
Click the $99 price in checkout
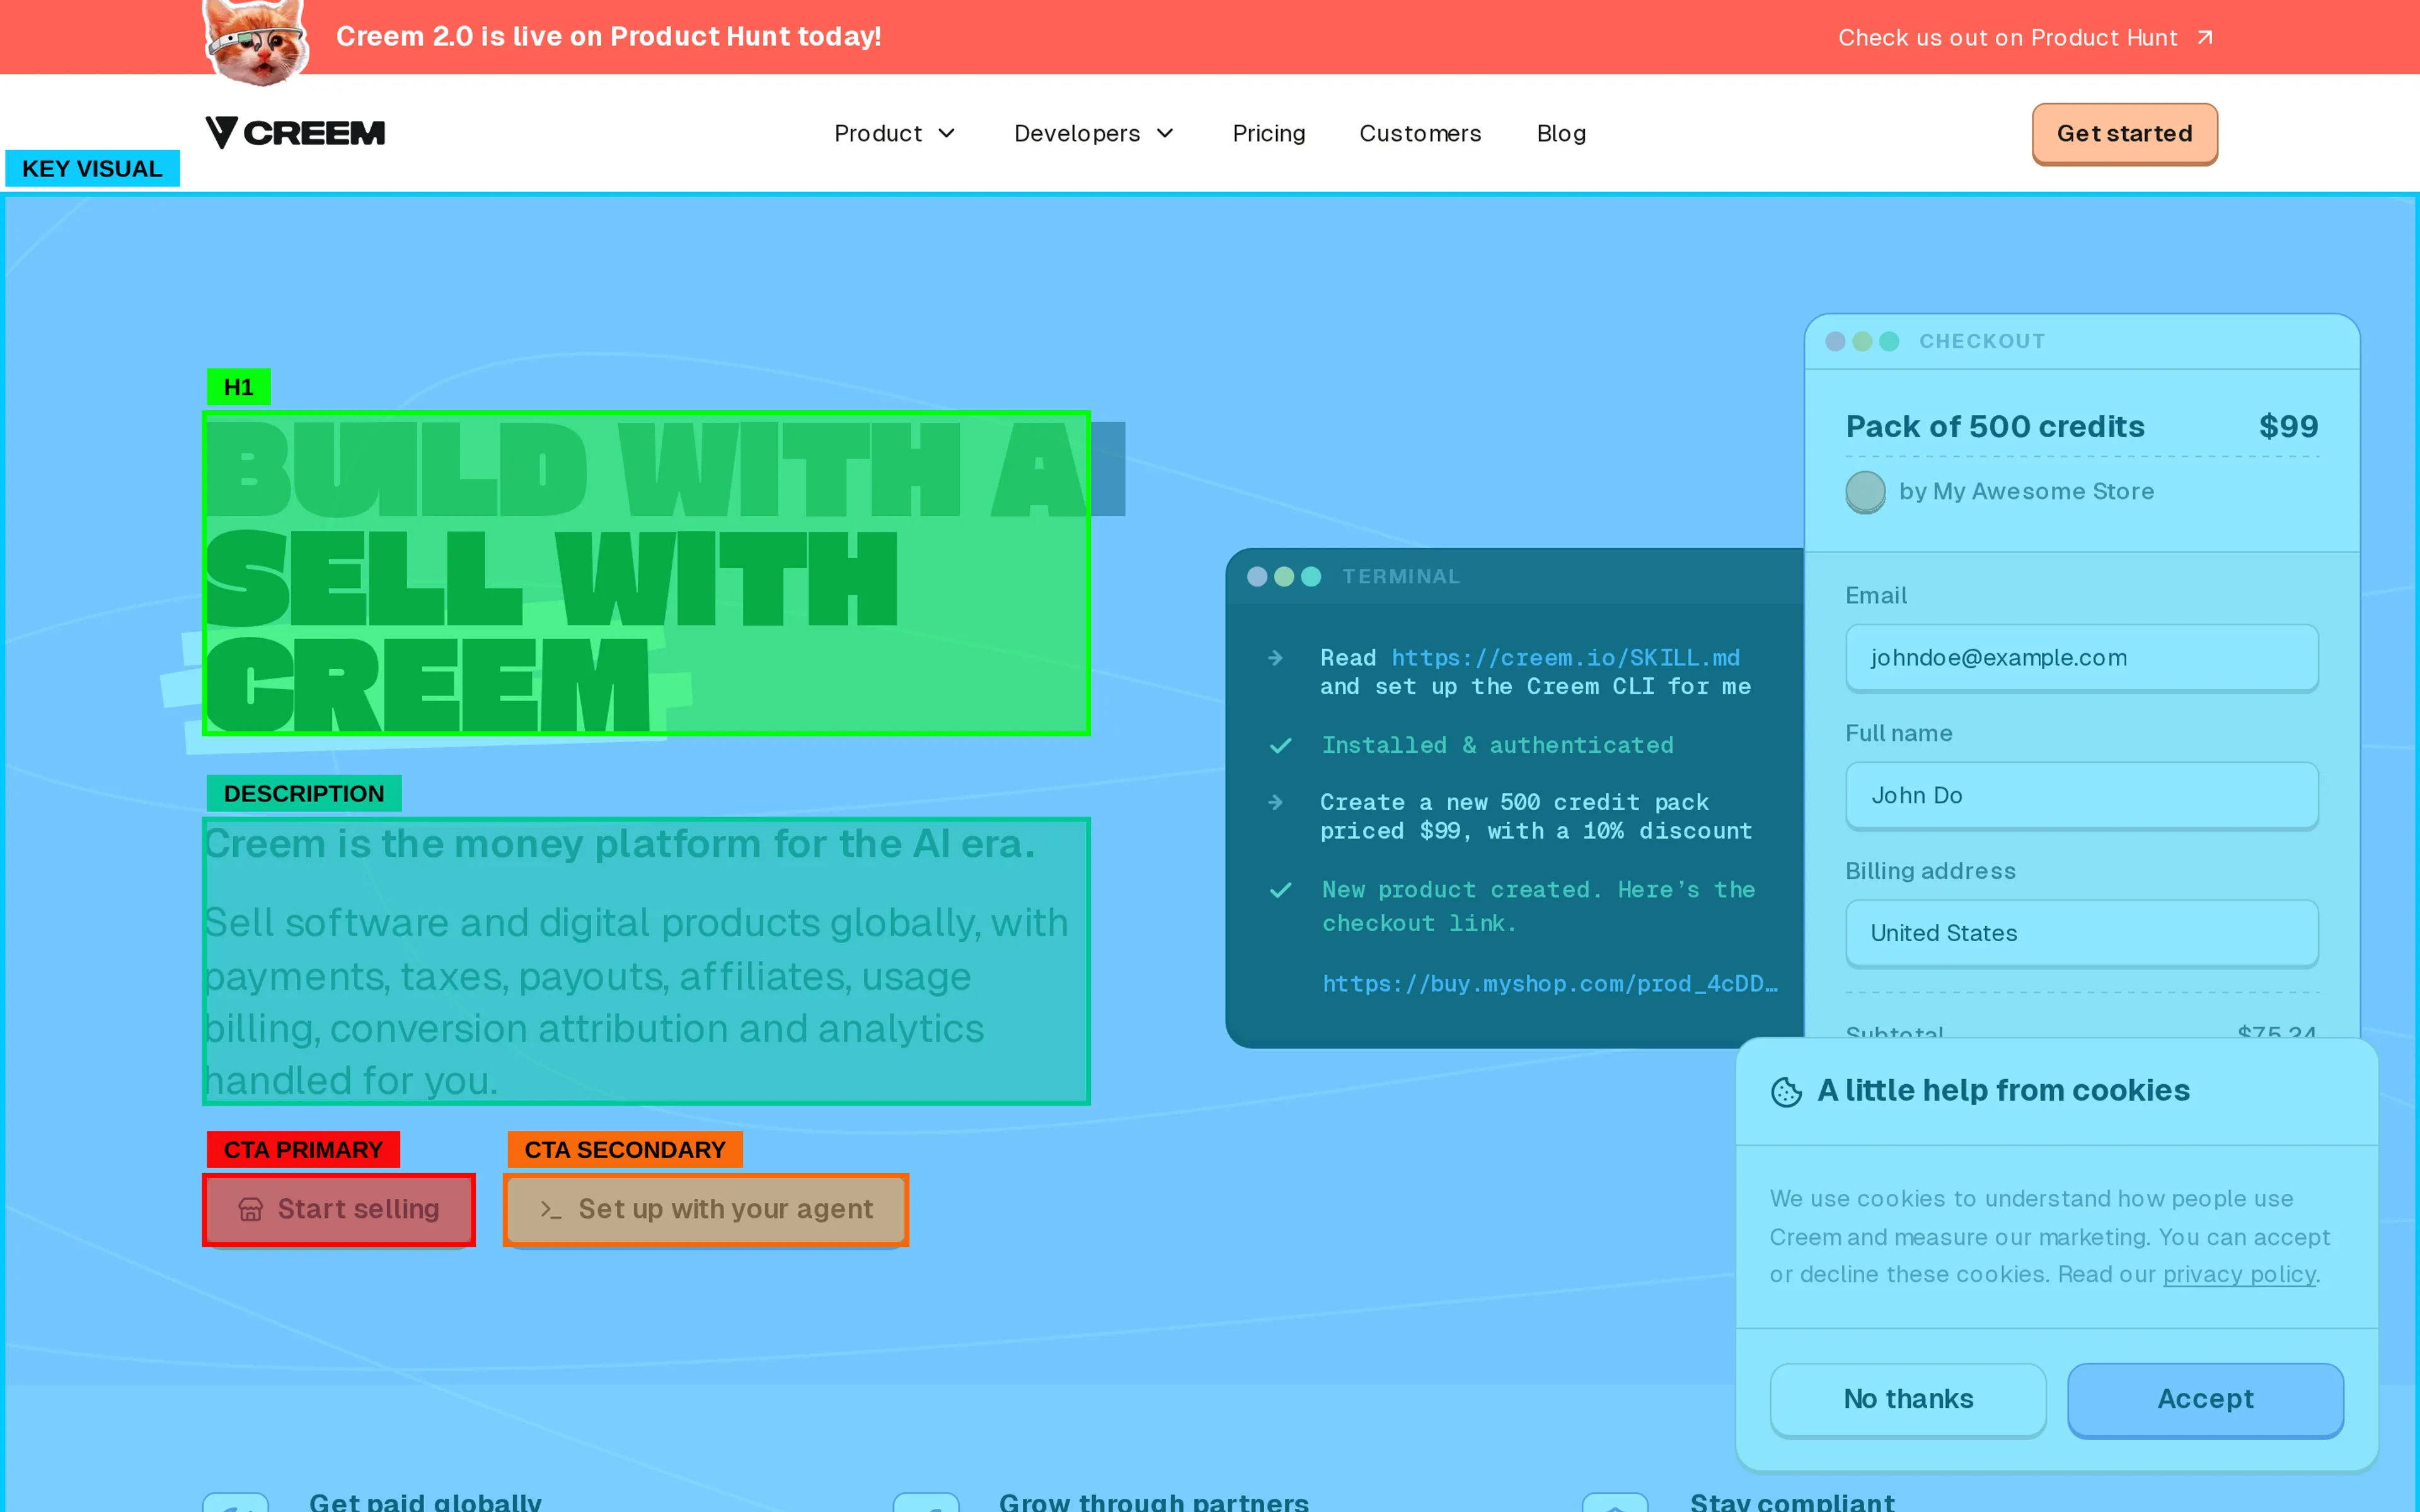click(x=2289, y=427)
